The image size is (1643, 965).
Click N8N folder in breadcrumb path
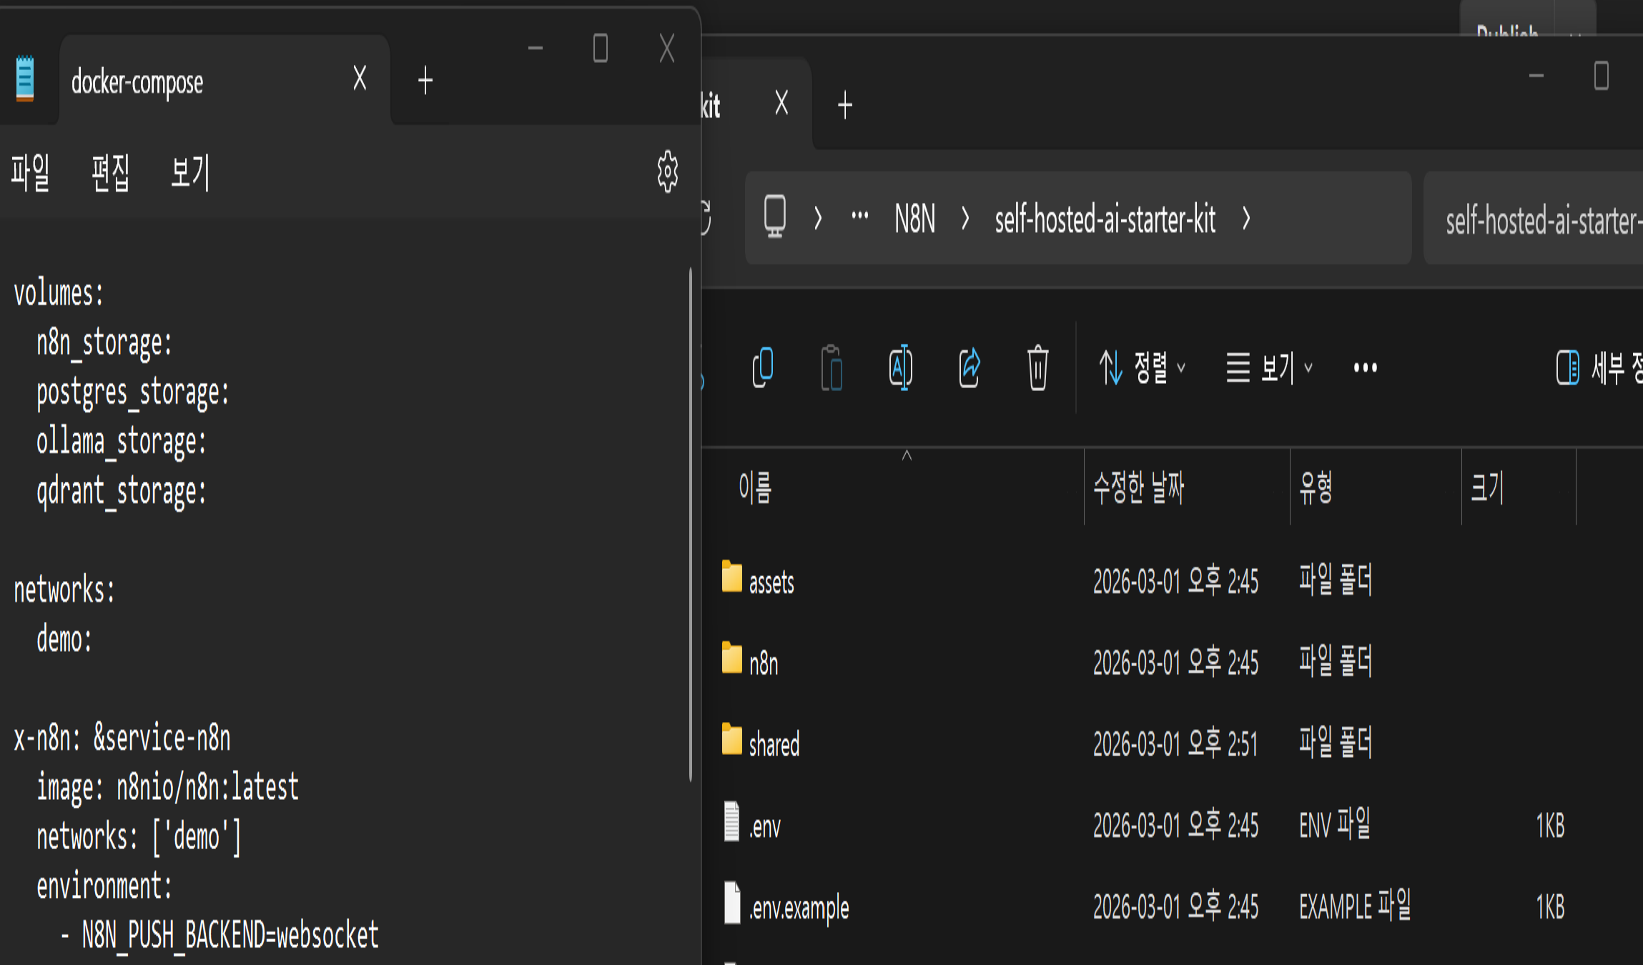pyautogui.click(x=914, y=219)
